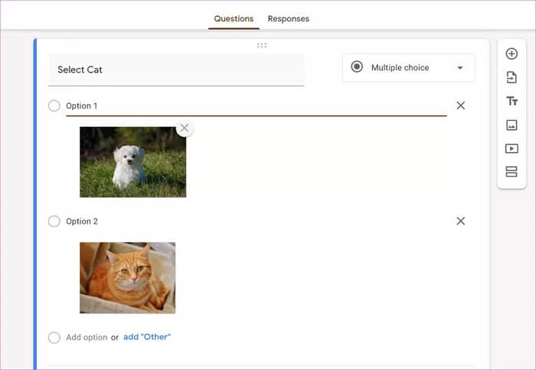The image size is (536, 370).
Task: Add section using side toolbar icon
Action: click(511, 172)
